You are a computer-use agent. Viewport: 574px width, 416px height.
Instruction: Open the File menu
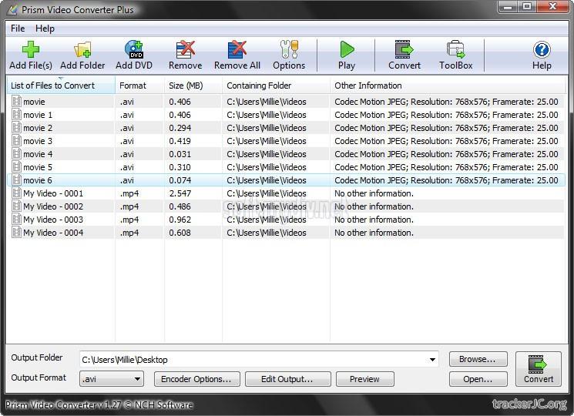tap(18, 29)
